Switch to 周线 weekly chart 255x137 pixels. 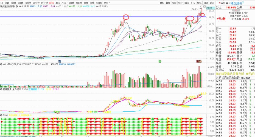(x=58, y=3)
